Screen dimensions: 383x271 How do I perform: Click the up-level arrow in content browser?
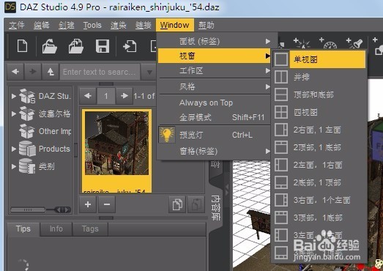point(51,72)
